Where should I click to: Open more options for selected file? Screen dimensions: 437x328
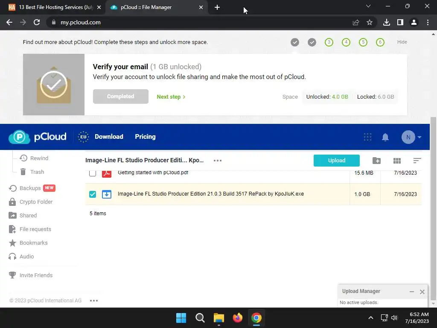[x=218, y=161]
